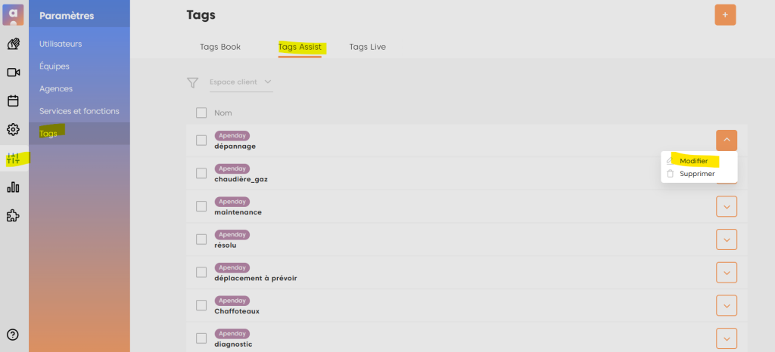Image resolution: width=775 pixels, height=352 pixels.
Task: Tick the checkbox for maintenance tag
Action: (201, 206)
